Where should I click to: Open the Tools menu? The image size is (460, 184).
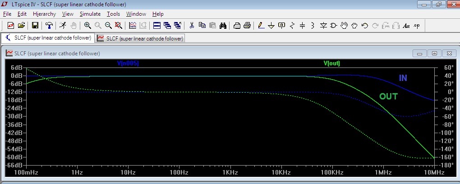(113, 14)
